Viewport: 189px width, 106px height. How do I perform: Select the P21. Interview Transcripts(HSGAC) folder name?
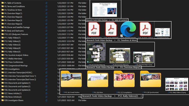click(x=18, y=73)
